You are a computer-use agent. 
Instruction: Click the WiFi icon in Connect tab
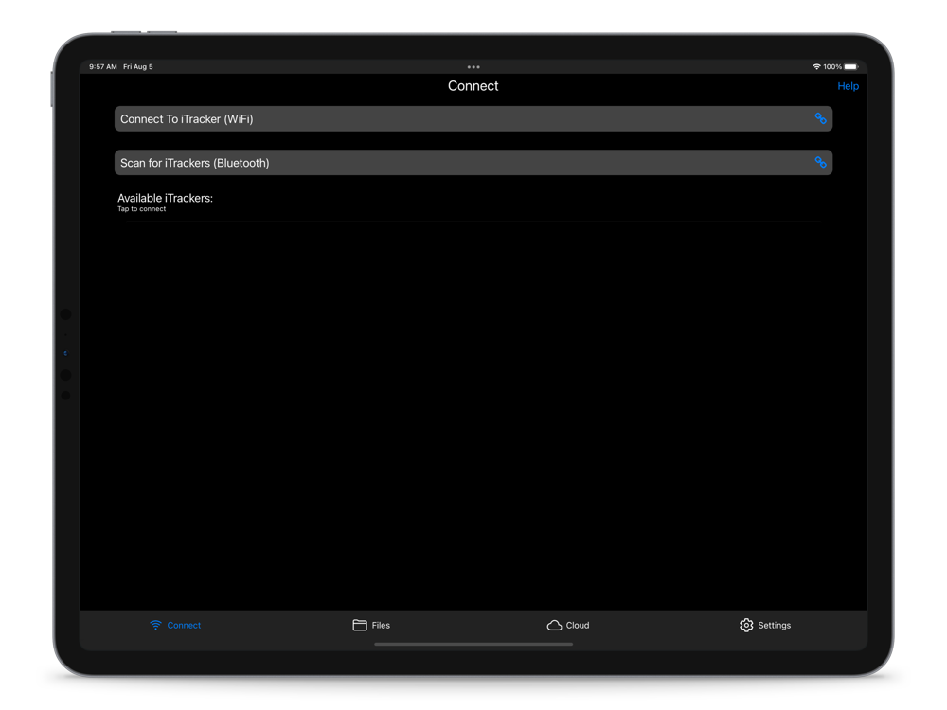[x=156, y=625]
